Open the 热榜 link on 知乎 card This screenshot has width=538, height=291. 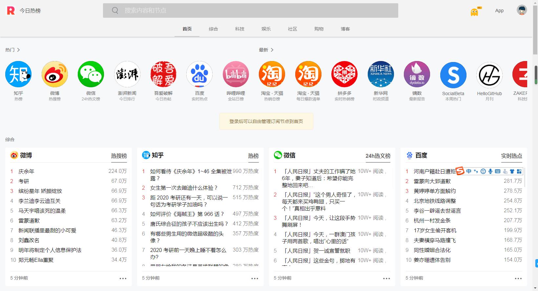click(x=253, y=156)
